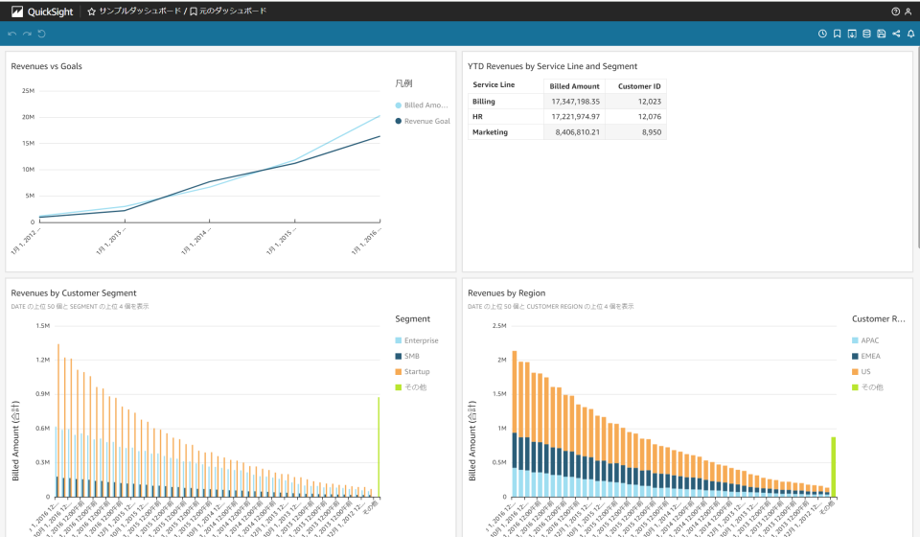Click the reset circular arrow icon
The width and height of the screenshot is (920, 537).
pyautogui.click(x=41, y=34)
